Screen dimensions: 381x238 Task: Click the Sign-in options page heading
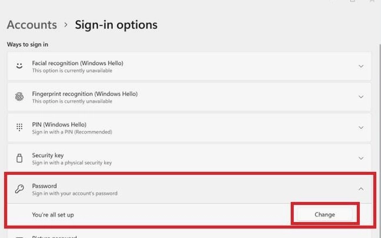[x=116, y=25]
